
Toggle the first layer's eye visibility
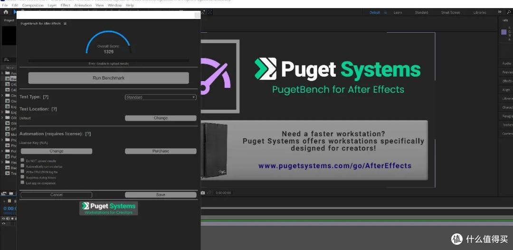click(x=4, y=224)
